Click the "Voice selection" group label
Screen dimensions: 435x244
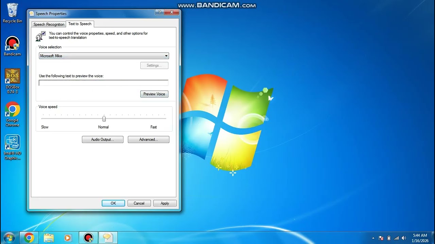[x=50, y=47]
